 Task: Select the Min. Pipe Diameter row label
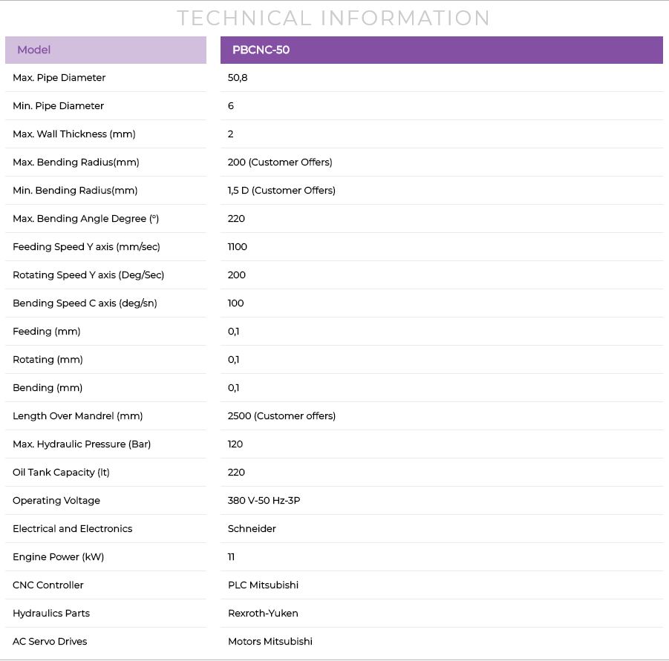point(58,105)
